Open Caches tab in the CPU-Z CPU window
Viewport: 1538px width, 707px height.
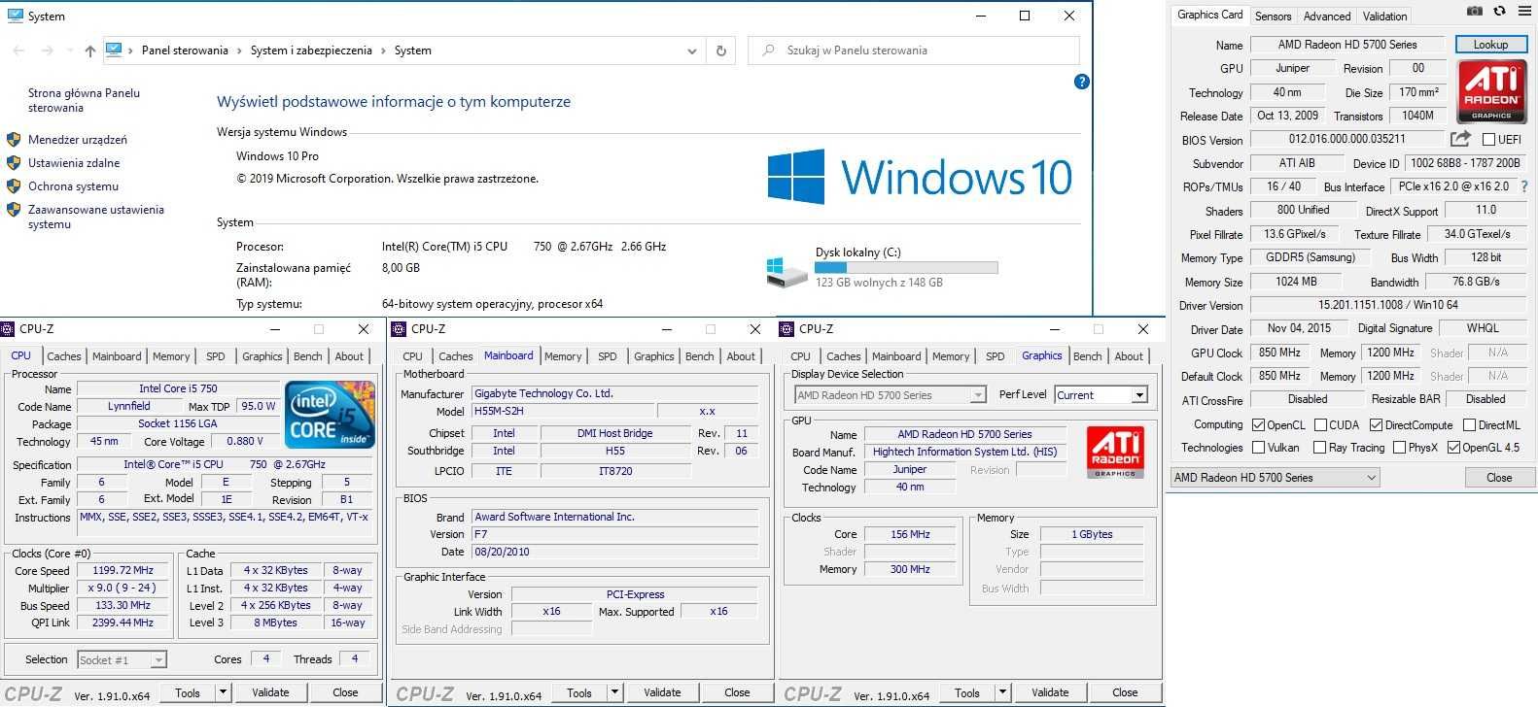coord(64,356)
